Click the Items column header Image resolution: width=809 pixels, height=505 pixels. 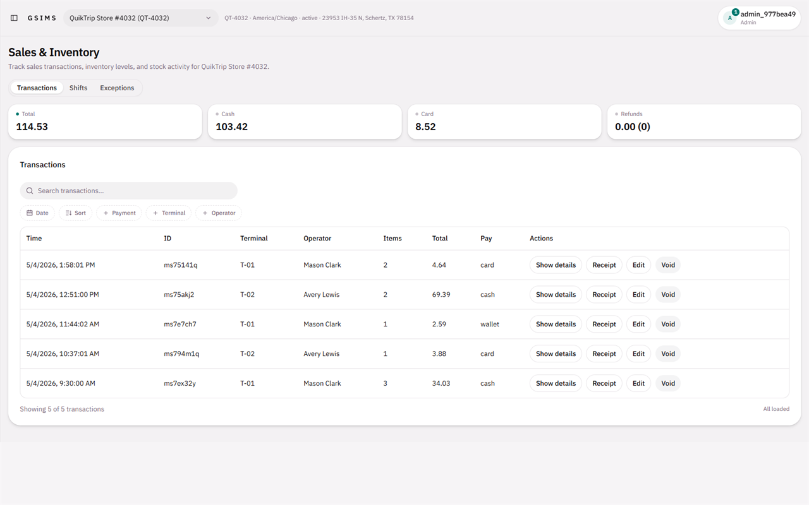[392, 239]
